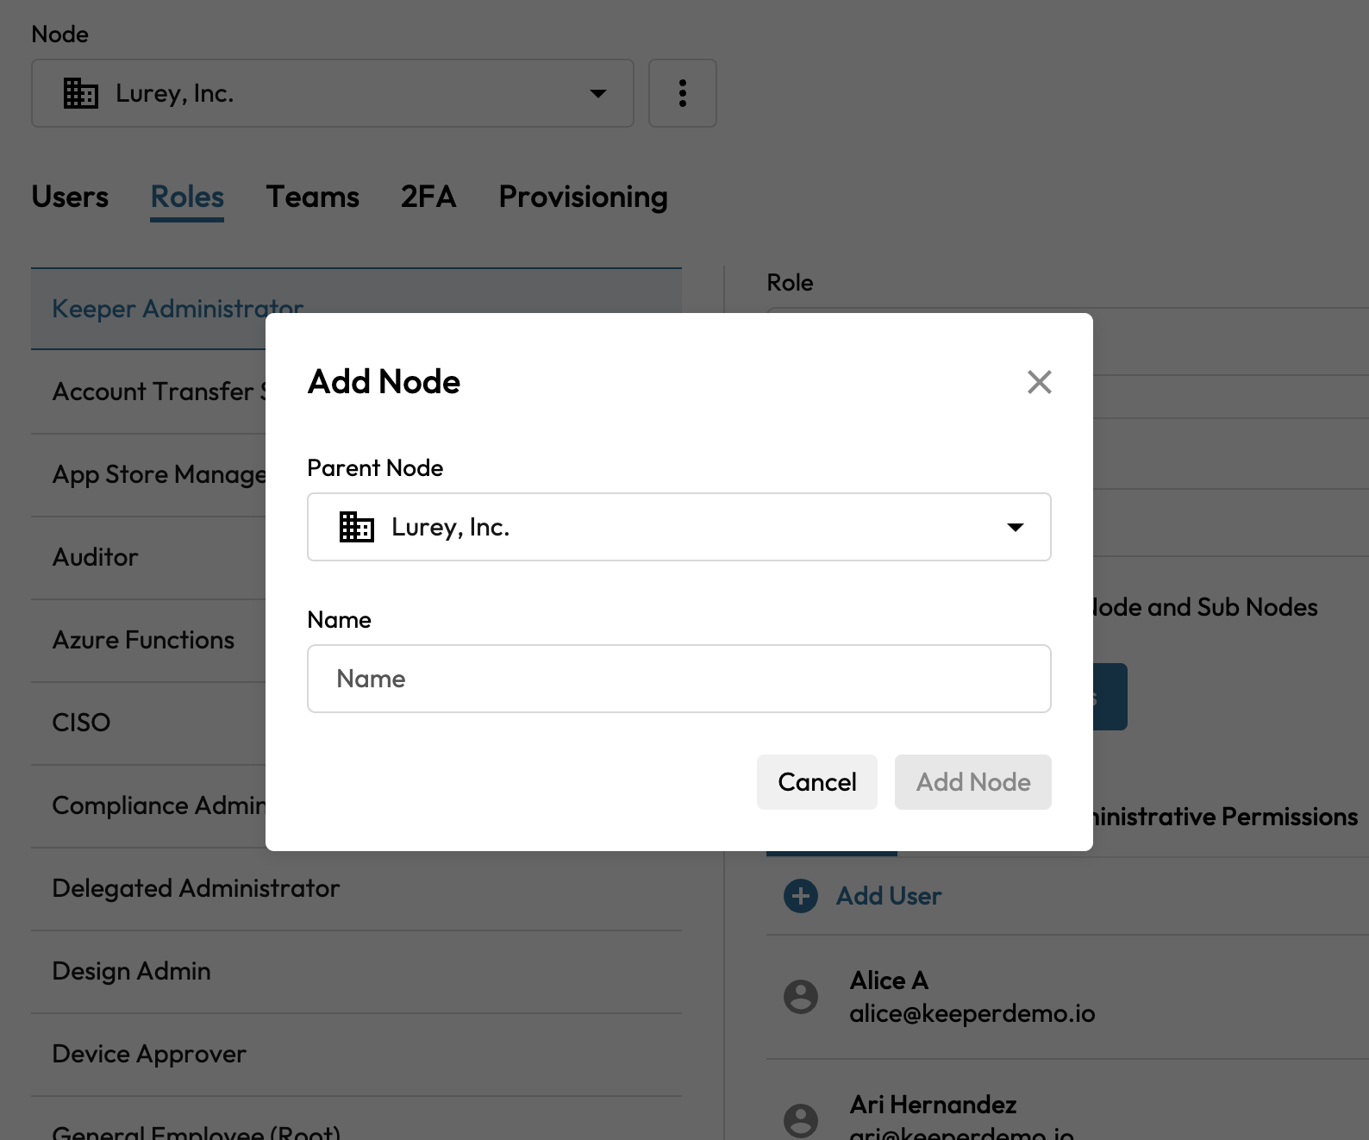Click the building icon in Parent Node field
1369x1140 pixels.
pos(356,527)
